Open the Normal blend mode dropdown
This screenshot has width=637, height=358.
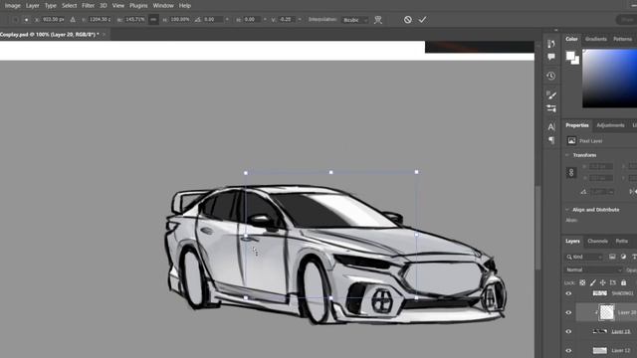coord(593,269)
